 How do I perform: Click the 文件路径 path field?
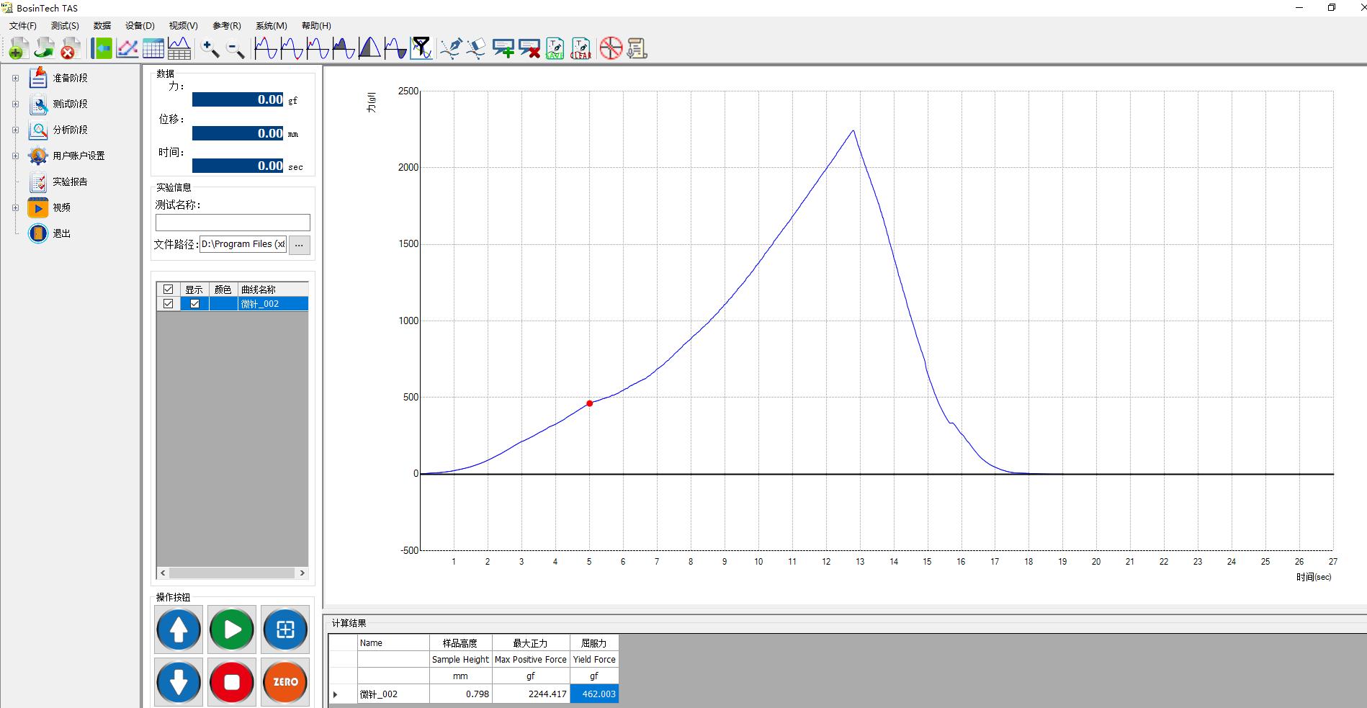[243, 244]
